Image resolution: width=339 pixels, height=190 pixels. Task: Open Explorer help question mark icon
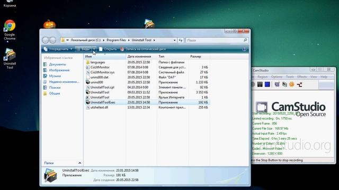point(244,49)
